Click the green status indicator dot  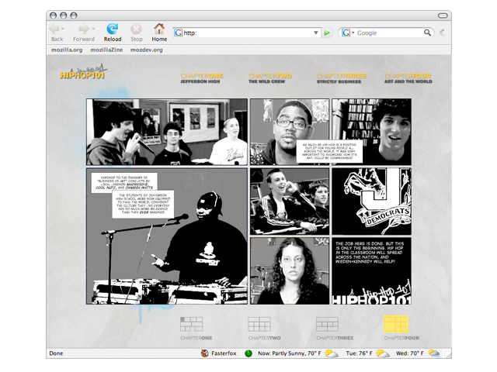point(248,353)
